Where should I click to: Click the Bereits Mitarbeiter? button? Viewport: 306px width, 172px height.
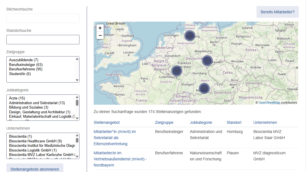point(277,12)
